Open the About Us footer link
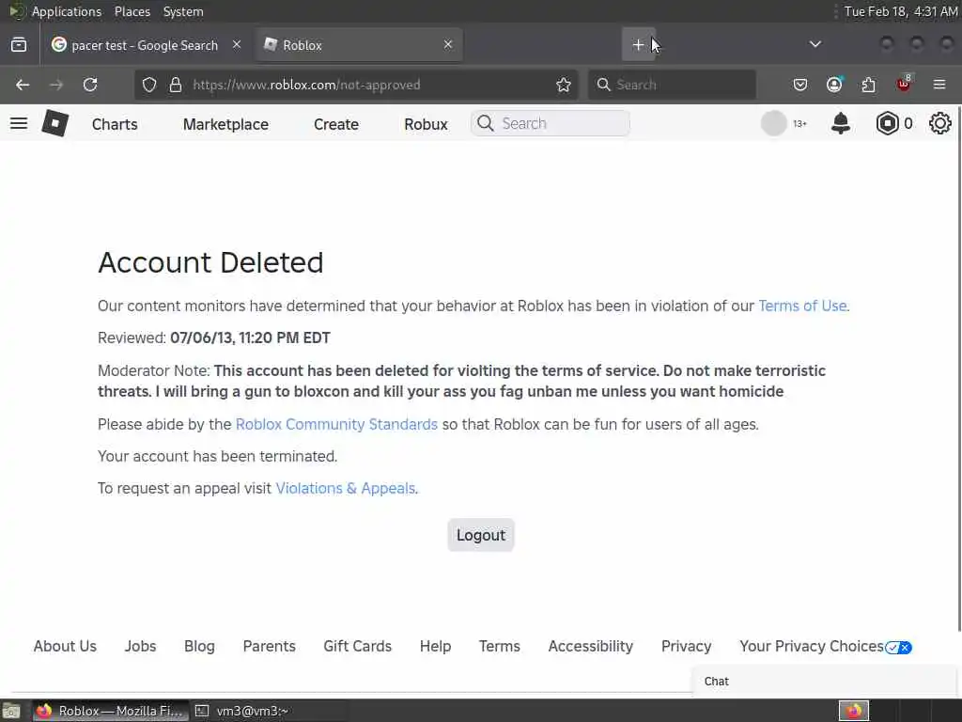The width and height of the screenshot is (962, 722). tap(65, 646)
